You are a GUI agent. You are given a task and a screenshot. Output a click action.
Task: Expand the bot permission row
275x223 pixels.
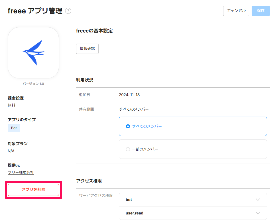[193, 200]
